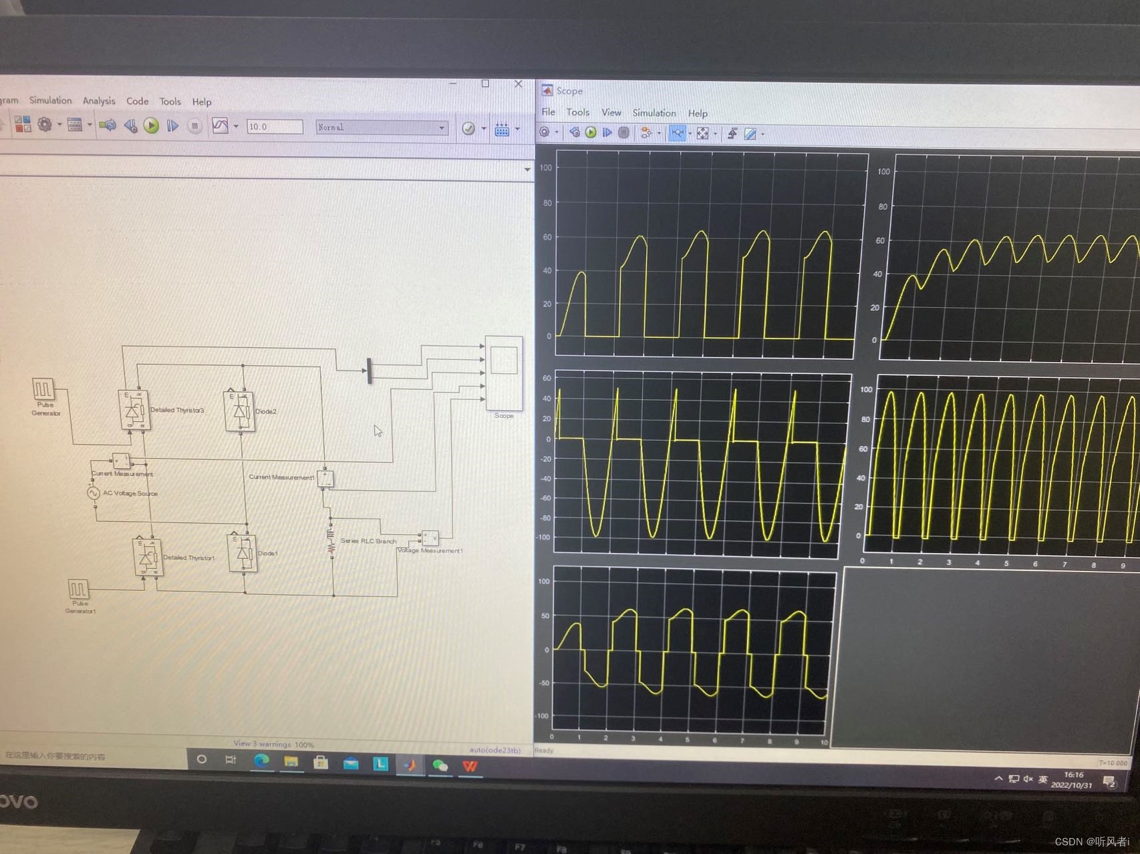The width and height of the screenshot is (1140, 854).
Task: Toggle zoom mode in the Scope toolbar
Action: 677,133
